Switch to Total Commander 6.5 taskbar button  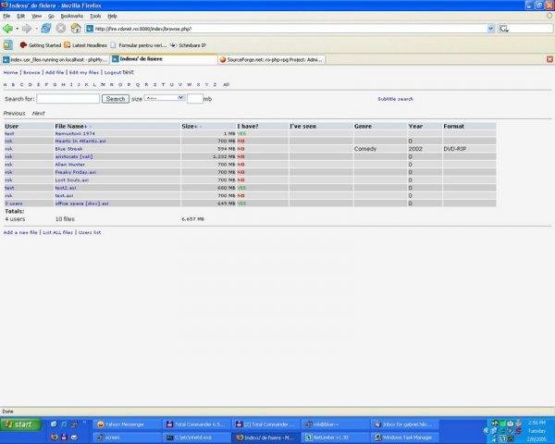point(196,425)
